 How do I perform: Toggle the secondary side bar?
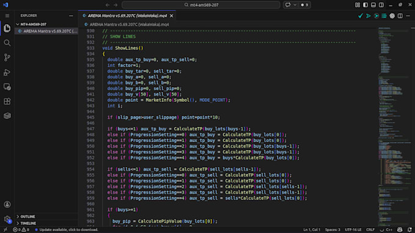pyautogui.click(x=381, y=5)
